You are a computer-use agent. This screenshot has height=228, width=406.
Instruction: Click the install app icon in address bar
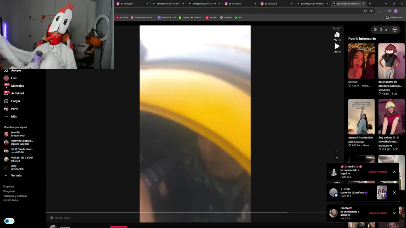pyautogui.click(x=365, y=11)
